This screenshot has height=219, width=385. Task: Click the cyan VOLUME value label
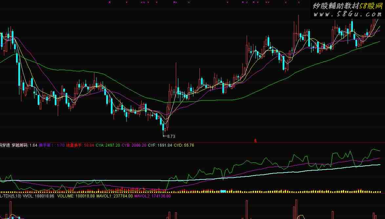(x=76, y=196)
